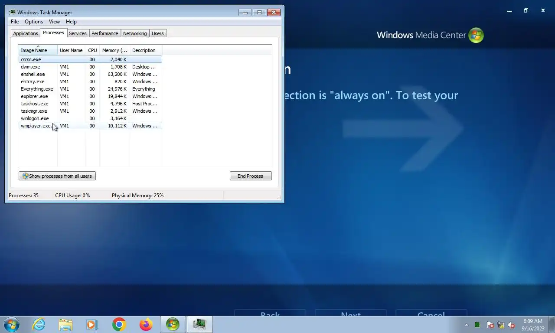Sort by Image Name column header
The height and width of the screenshot is (333, 555).
click(38, 50)
